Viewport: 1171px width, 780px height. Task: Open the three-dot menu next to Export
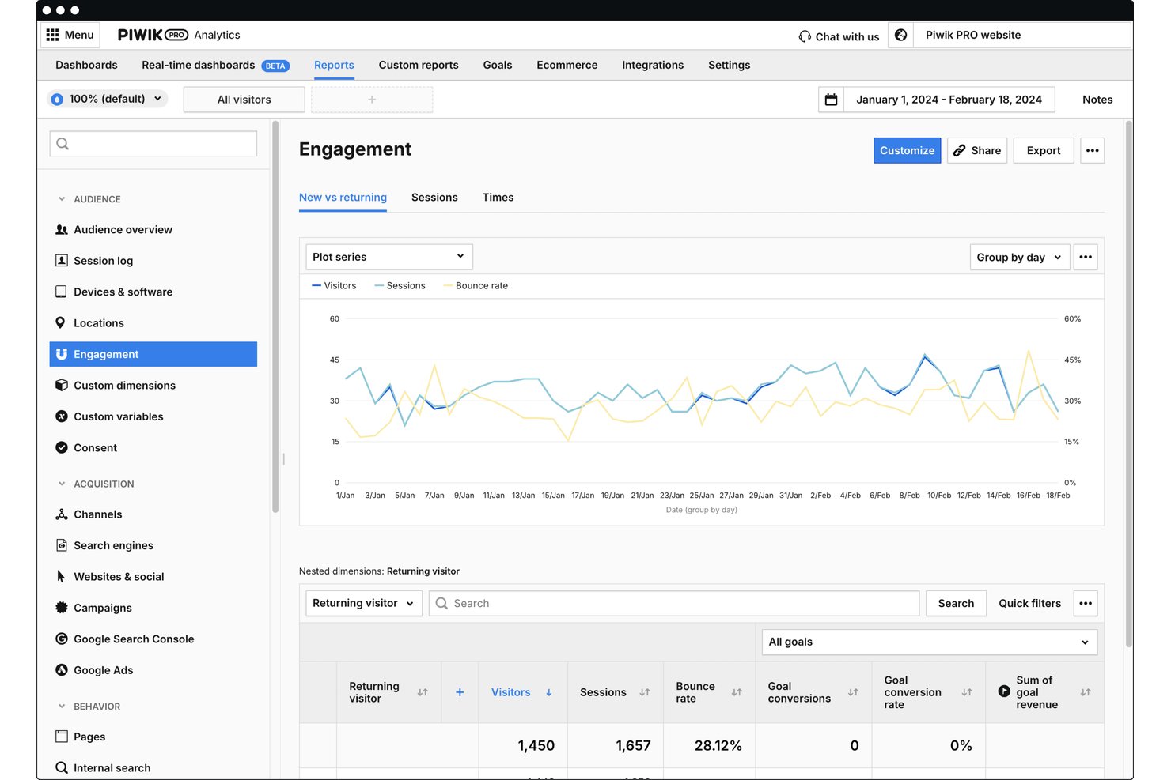click(x=1092, y=150)
